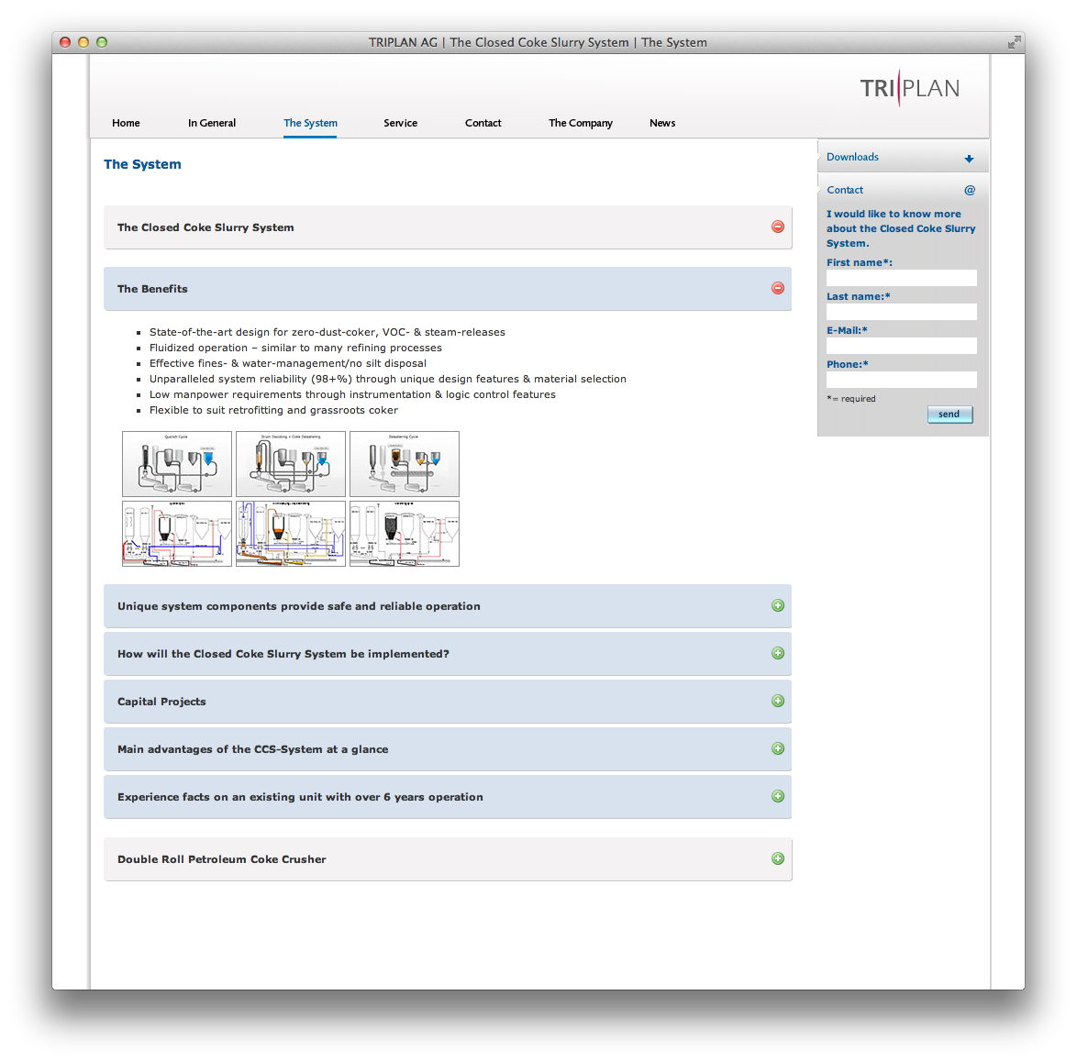Open the Service page

click(401, 123)
